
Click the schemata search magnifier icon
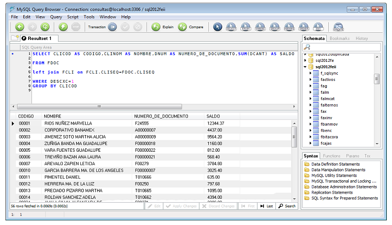coord(307,47)
